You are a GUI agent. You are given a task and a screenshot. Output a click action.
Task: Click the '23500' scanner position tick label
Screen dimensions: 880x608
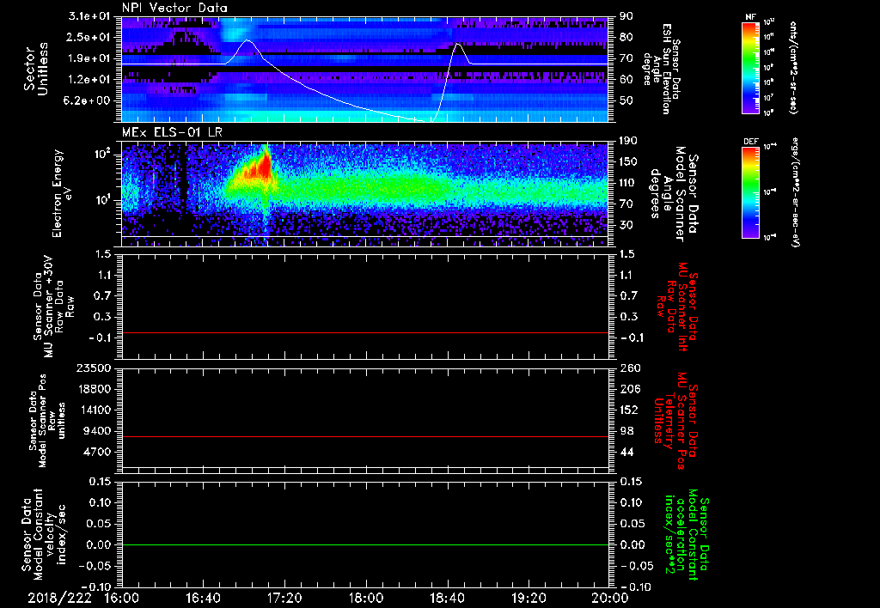[x=95, y=368]
